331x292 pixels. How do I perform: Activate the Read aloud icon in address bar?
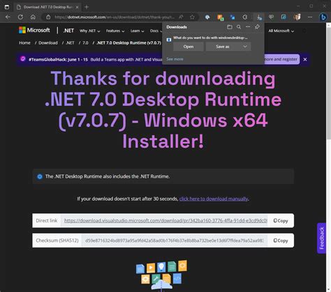pyautogui.click(x=181, y=17)
